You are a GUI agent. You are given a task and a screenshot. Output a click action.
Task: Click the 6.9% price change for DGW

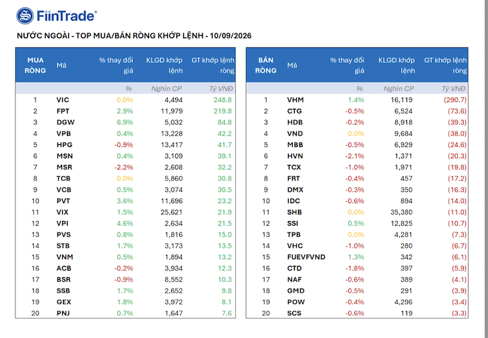[x=125, y=122]
